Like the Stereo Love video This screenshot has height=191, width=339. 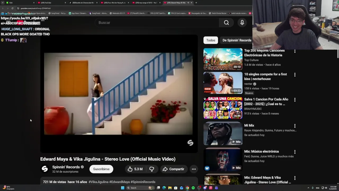tap(135, 169)
